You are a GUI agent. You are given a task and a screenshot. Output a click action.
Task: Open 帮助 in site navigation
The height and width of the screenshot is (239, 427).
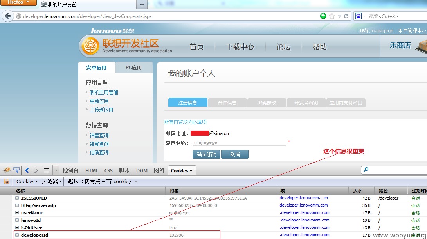pos(320,47)
